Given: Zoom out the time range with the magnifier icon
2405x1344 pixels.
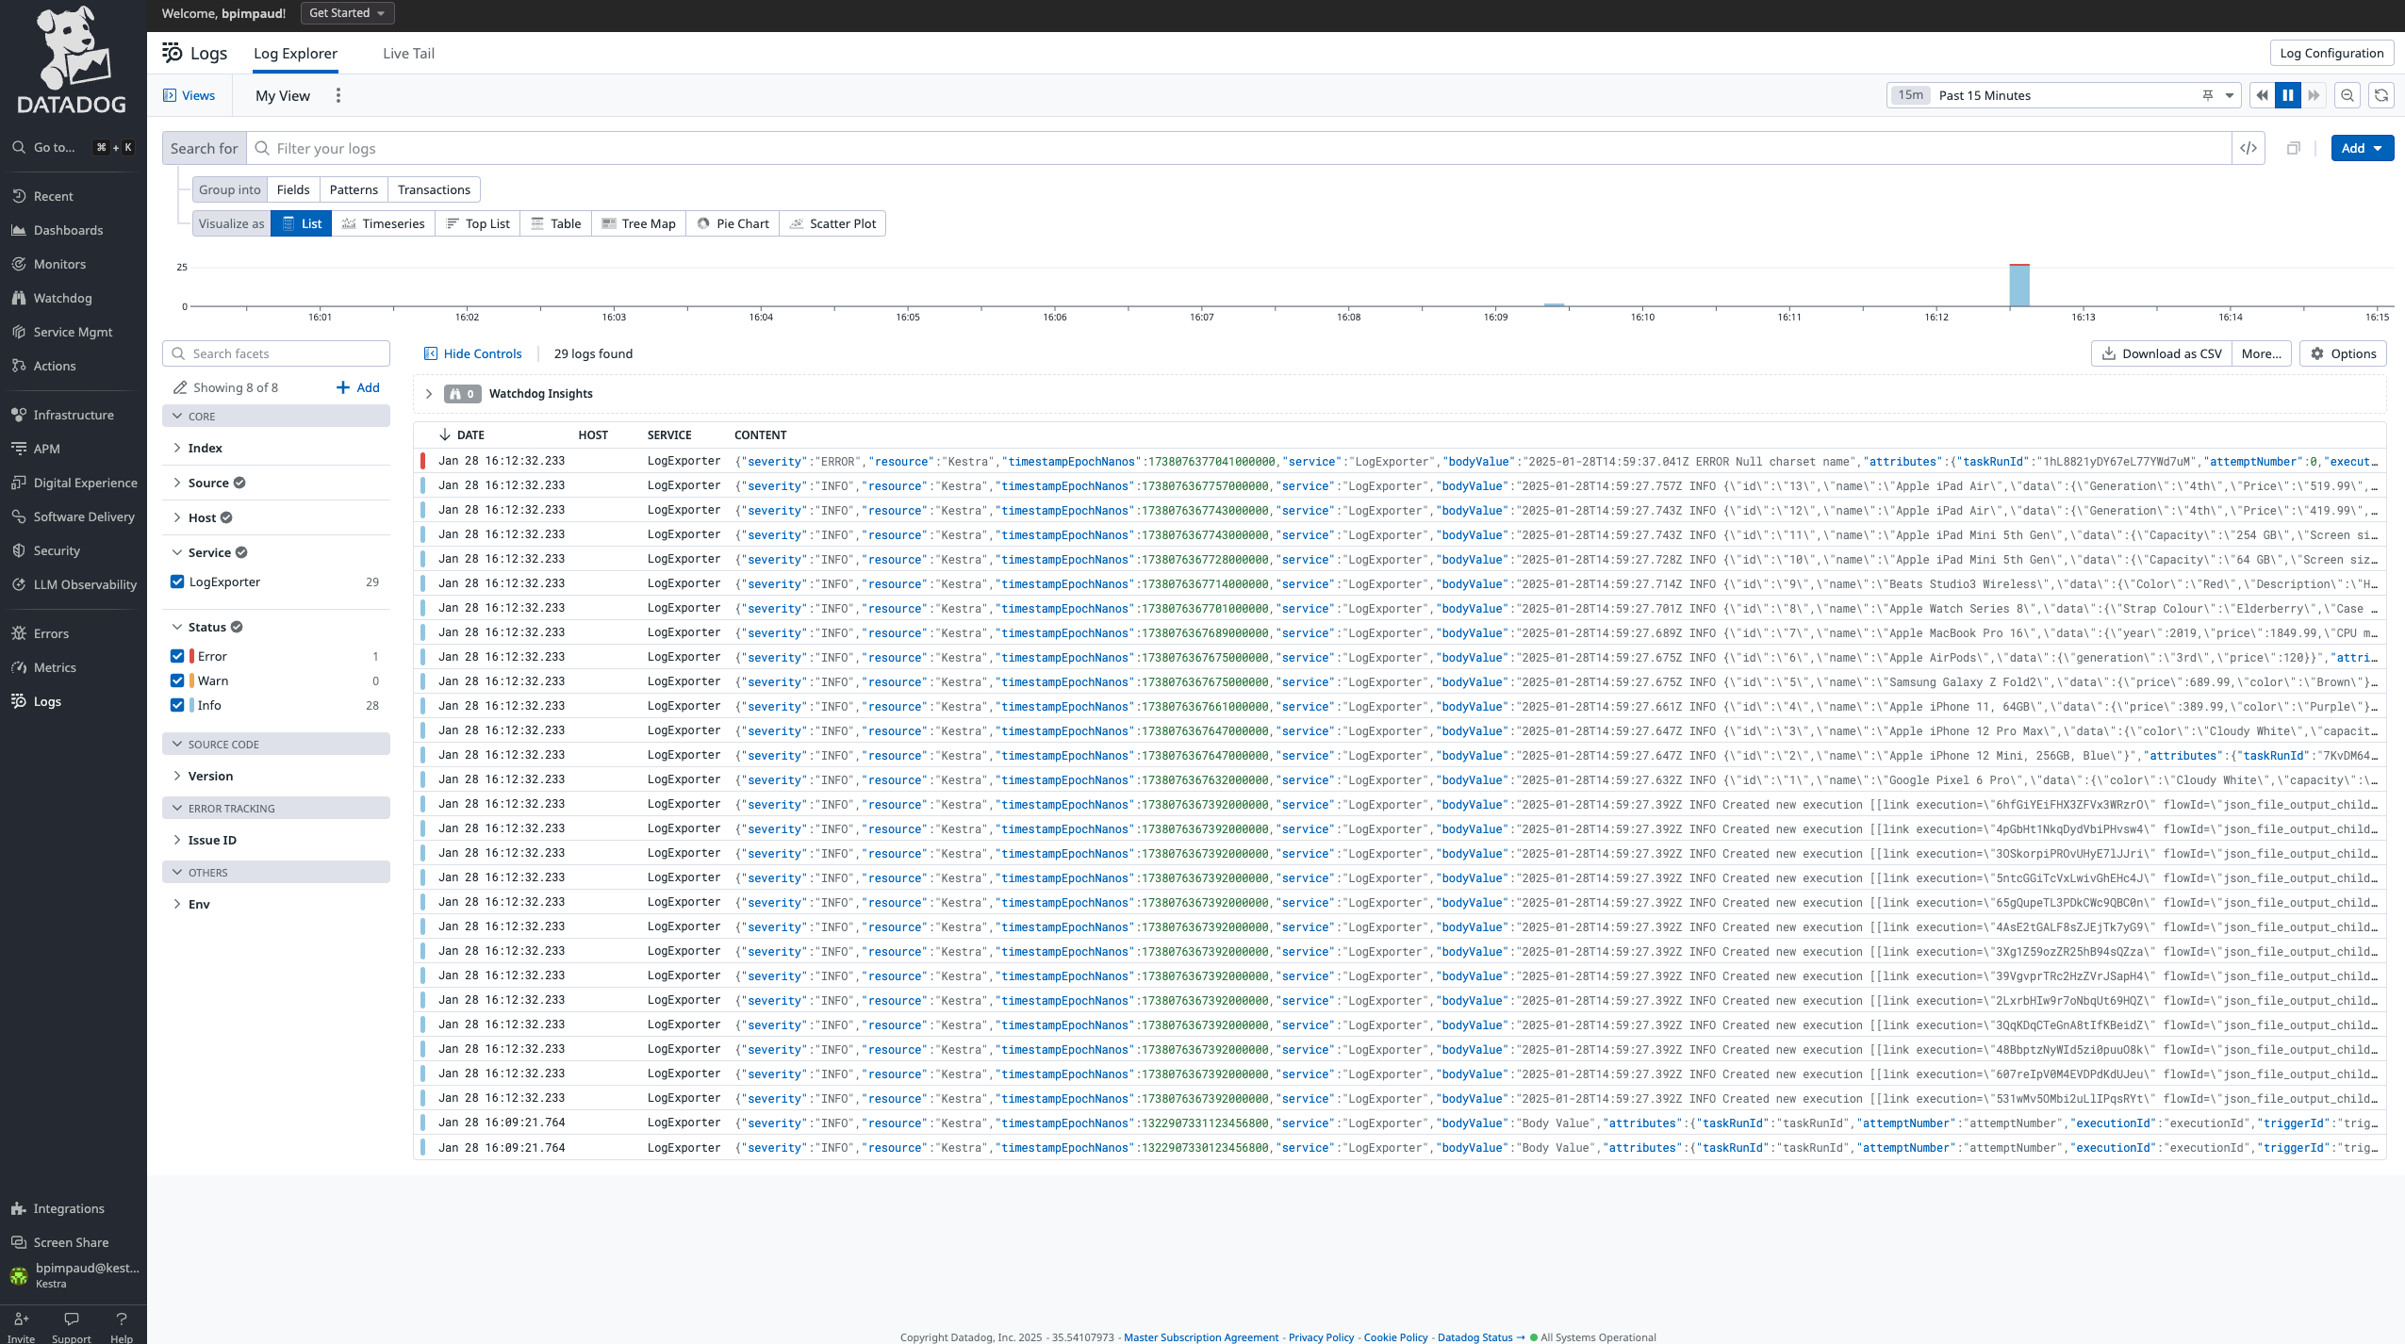Looking at the screenshot, I should (x=2347, y=95).
